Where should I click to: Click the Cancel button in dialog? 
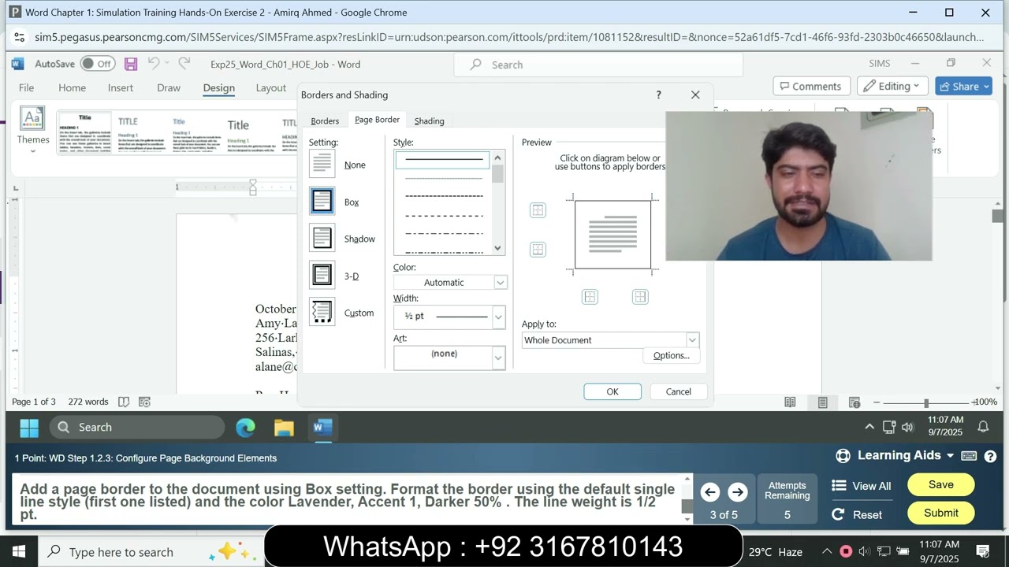pos(678,391)
